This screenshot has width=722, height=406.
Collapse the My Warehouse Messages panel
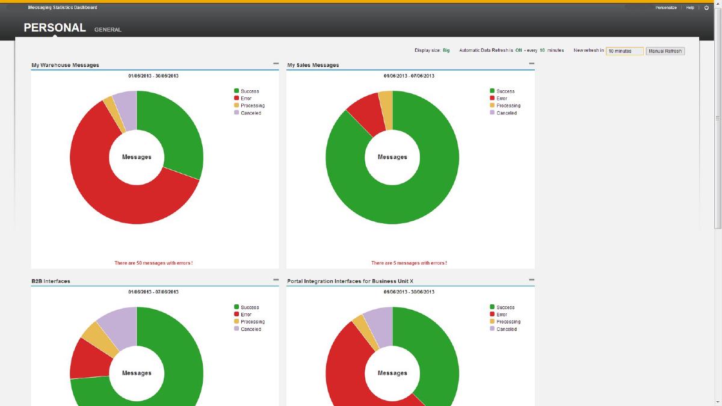click(276, 64)
